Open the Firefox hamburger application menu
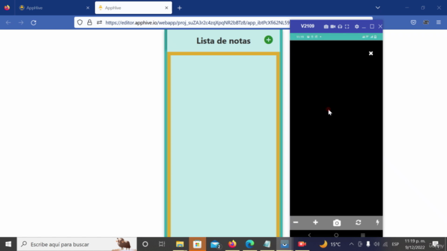Viewport: 447px width, 251px height. (x=439, y=22)
